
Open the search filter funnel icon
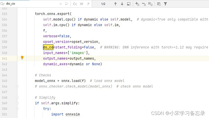tap(165, 4)
